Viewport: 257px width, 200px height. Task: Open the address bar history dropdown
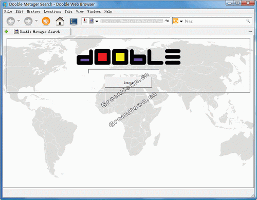97,22
